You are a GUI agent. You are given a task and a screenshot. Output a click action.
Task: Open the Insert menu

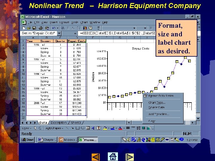coord(53,22)
